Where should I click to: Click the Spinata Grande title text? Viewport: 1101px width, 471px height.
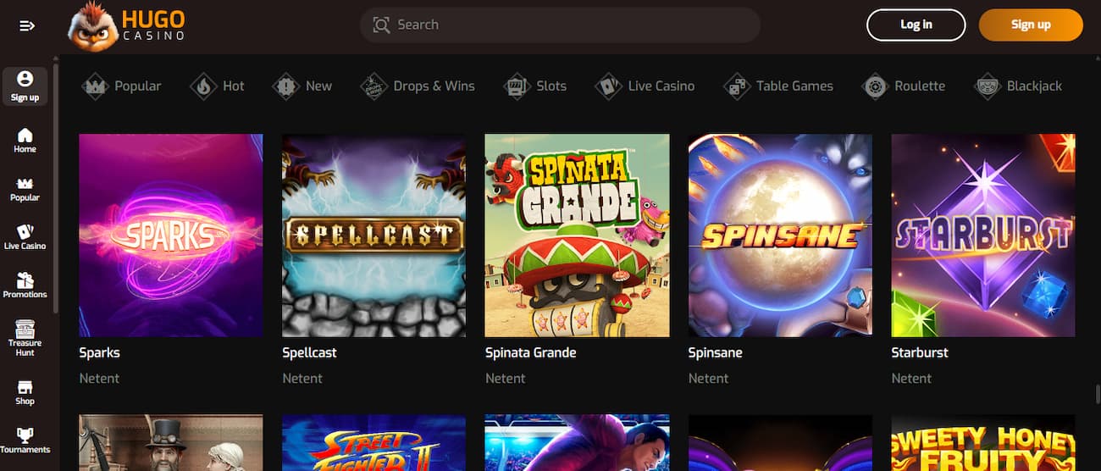click(530, 352)
